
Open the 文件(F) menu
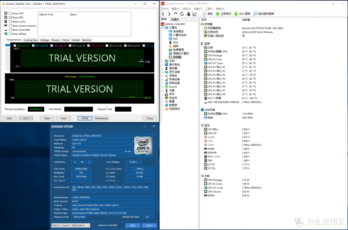(165, 9)
